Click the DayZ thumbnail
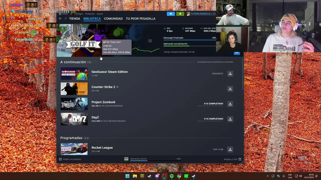The image size is (321, 180). (74, 119)
